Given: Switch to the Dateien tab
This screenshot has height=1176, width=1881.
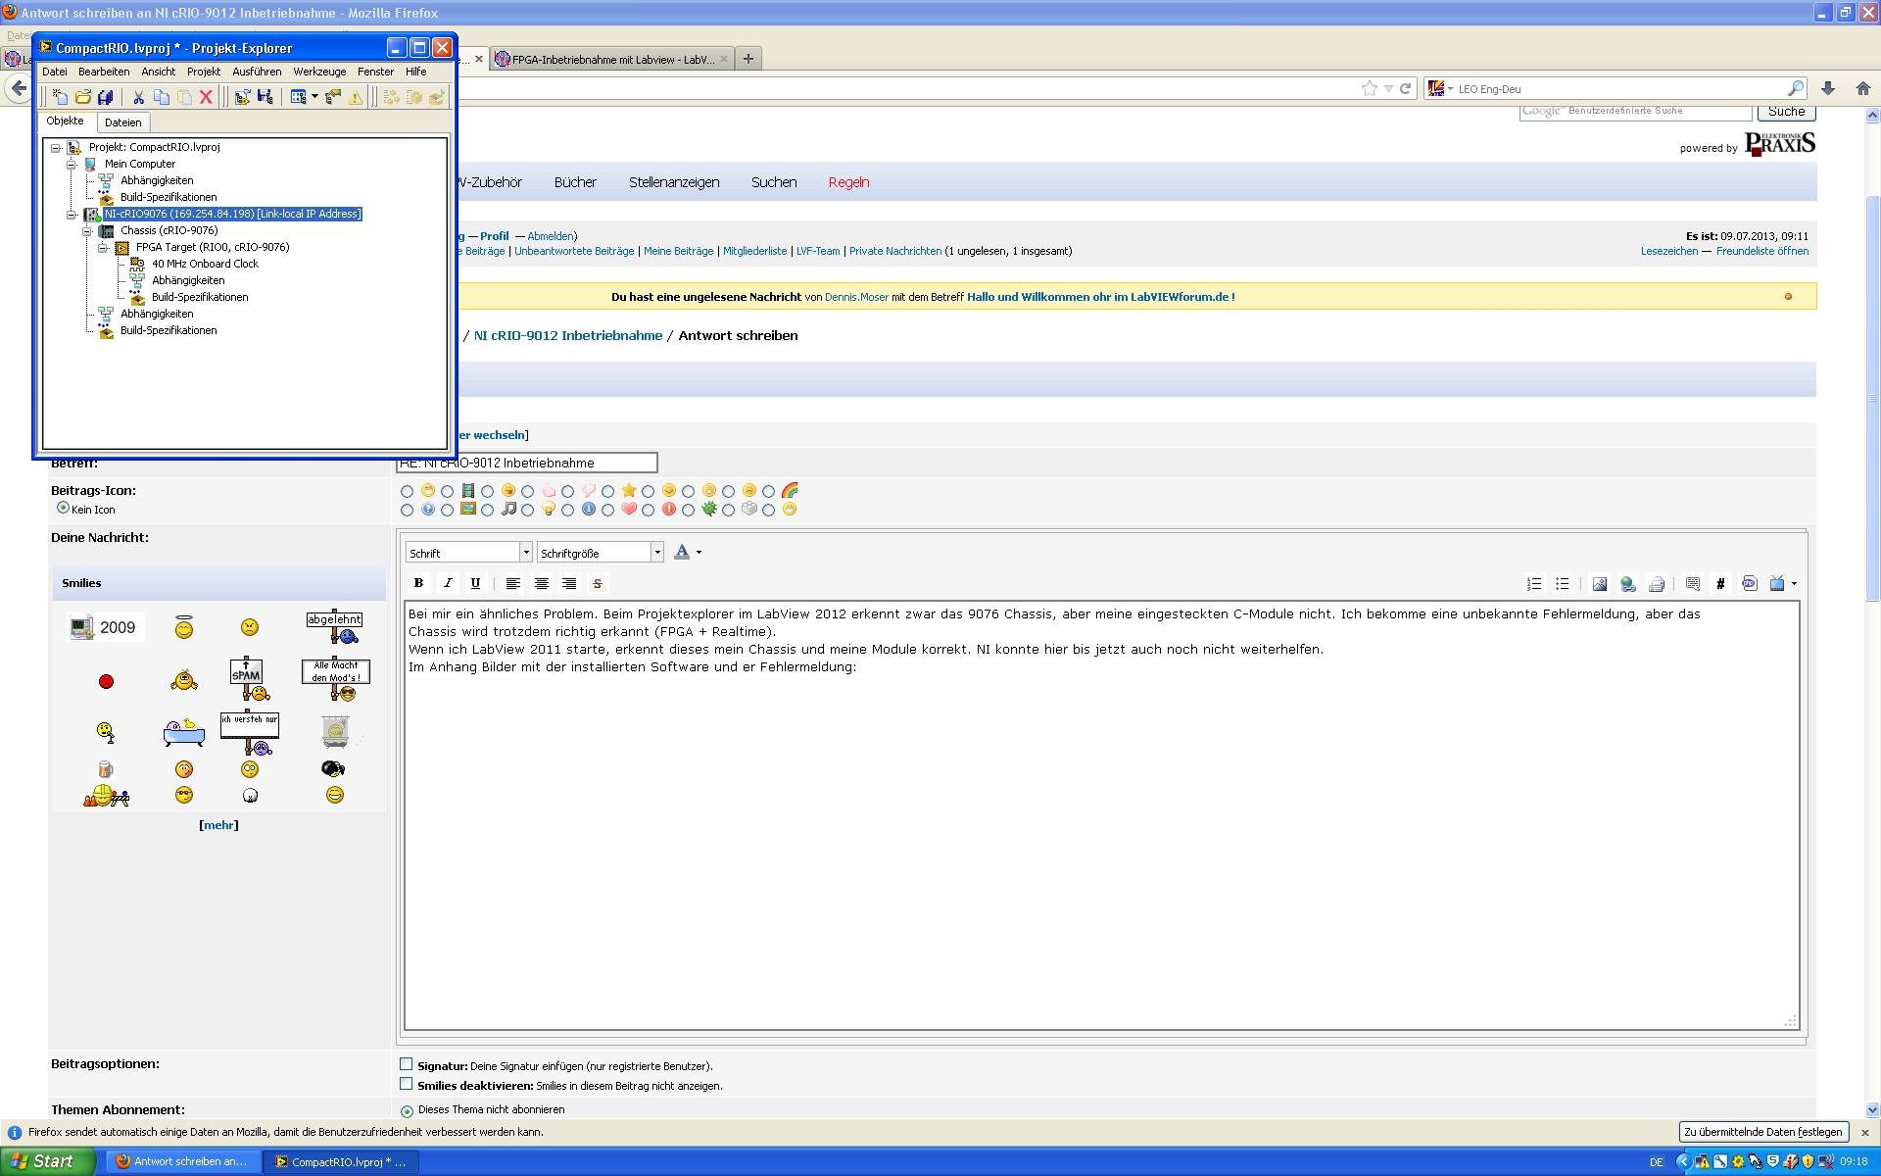Looking at the screenshot, I should (x=122, y=122).
